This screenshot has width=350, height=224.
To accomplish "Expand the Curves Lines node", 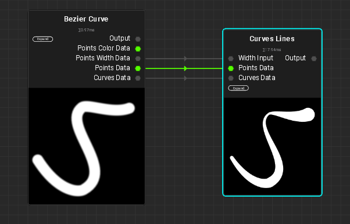I will [x=238, y=88].
